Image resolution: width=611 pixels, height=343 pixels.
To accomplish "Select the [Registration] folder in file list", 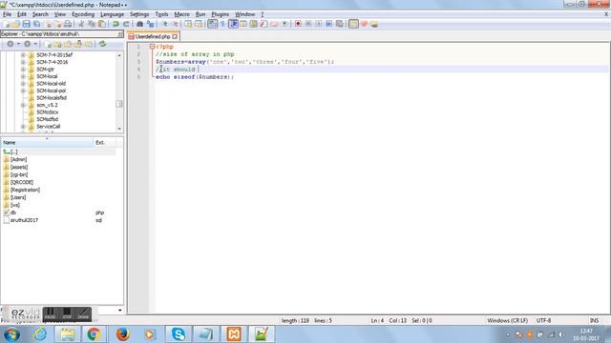I will pyautogui.click(x=25, y=190).
